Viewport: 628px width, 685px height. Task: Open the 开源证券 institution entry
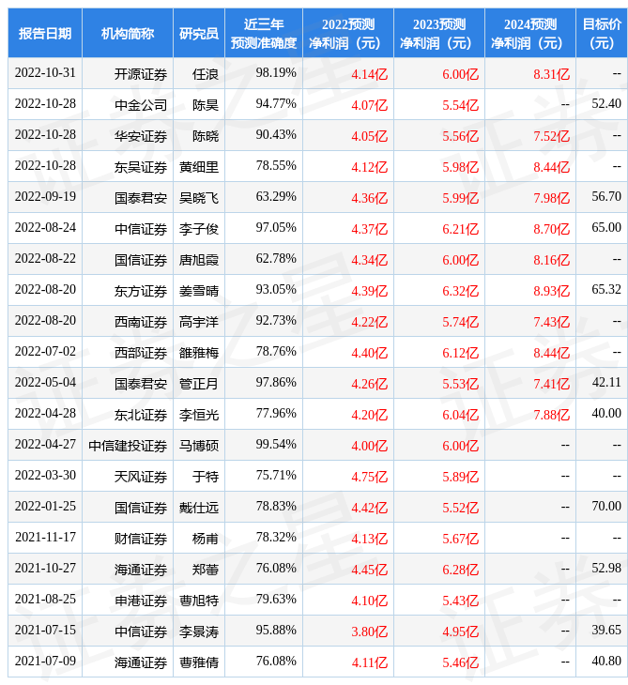click(141, 73)
